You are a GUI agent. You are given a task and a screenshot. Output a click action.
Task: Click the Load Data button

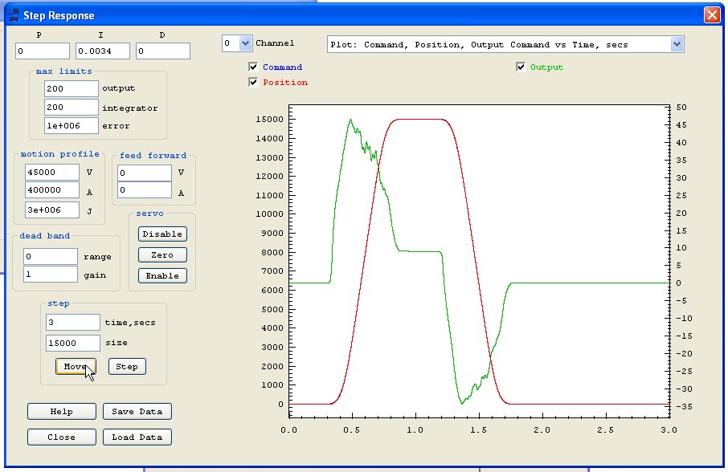[137, 437]
